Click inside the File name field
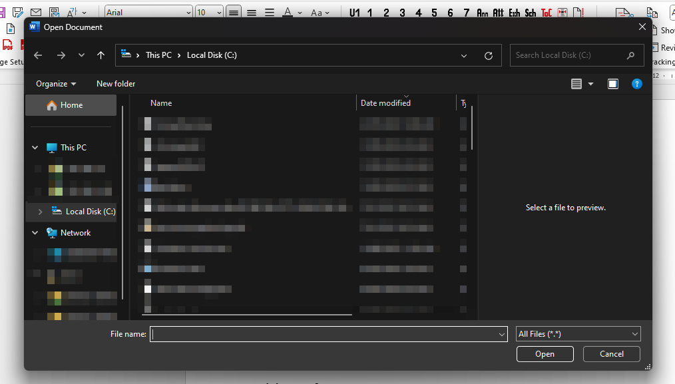This screenshot has height=384, width=675. 326,333
